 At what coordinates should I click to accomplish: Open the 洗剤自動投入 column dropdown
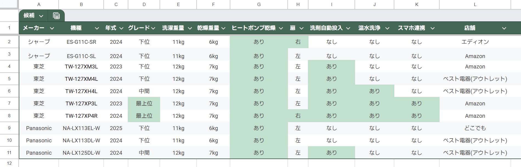[x=348, y=28]
